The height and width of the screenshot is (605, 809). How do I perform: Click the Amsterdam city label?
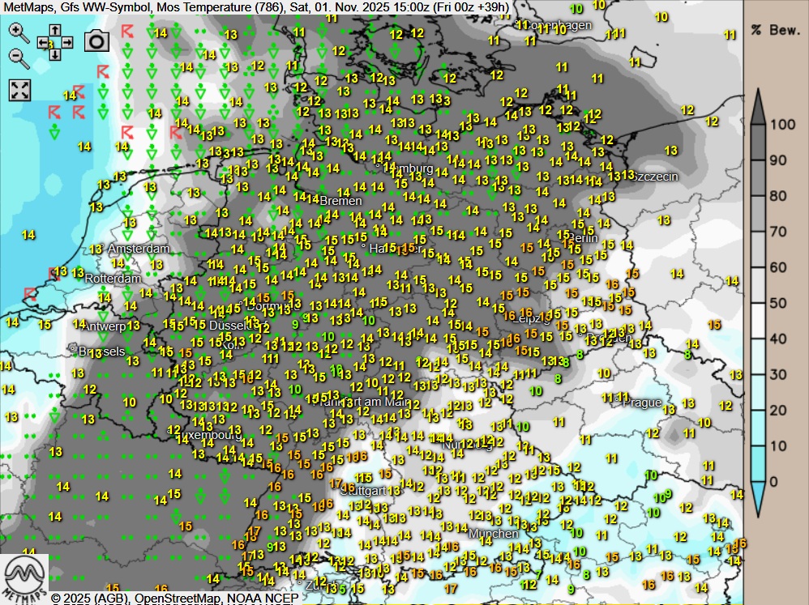pyautogui.click(x=139, y=249)
